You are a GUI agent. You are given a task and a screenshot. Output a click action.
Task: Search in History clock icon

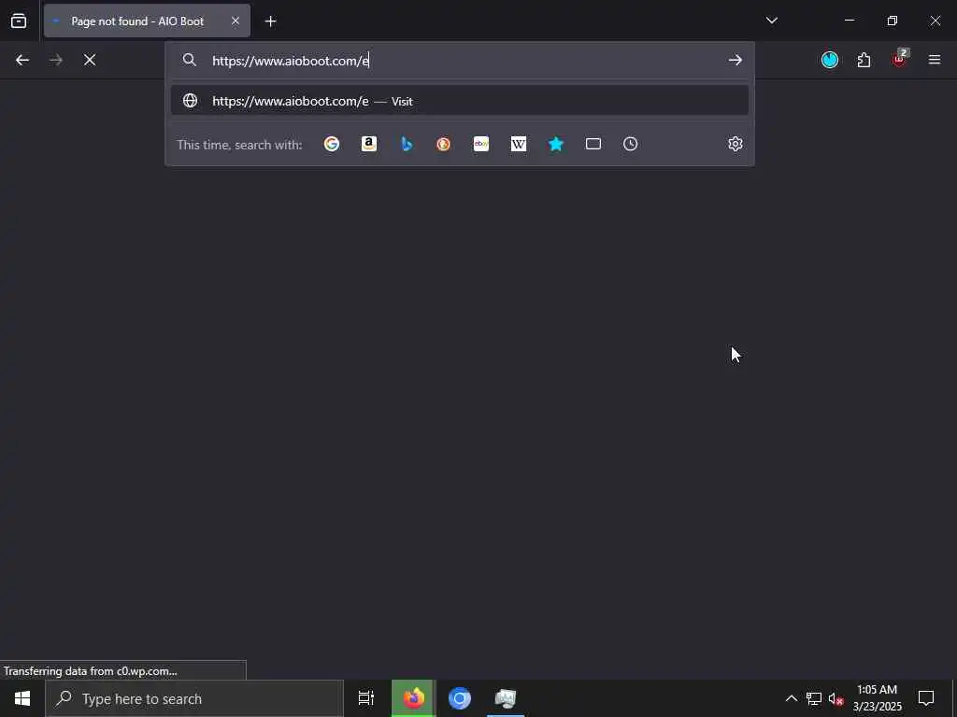(x=631, y=144)
